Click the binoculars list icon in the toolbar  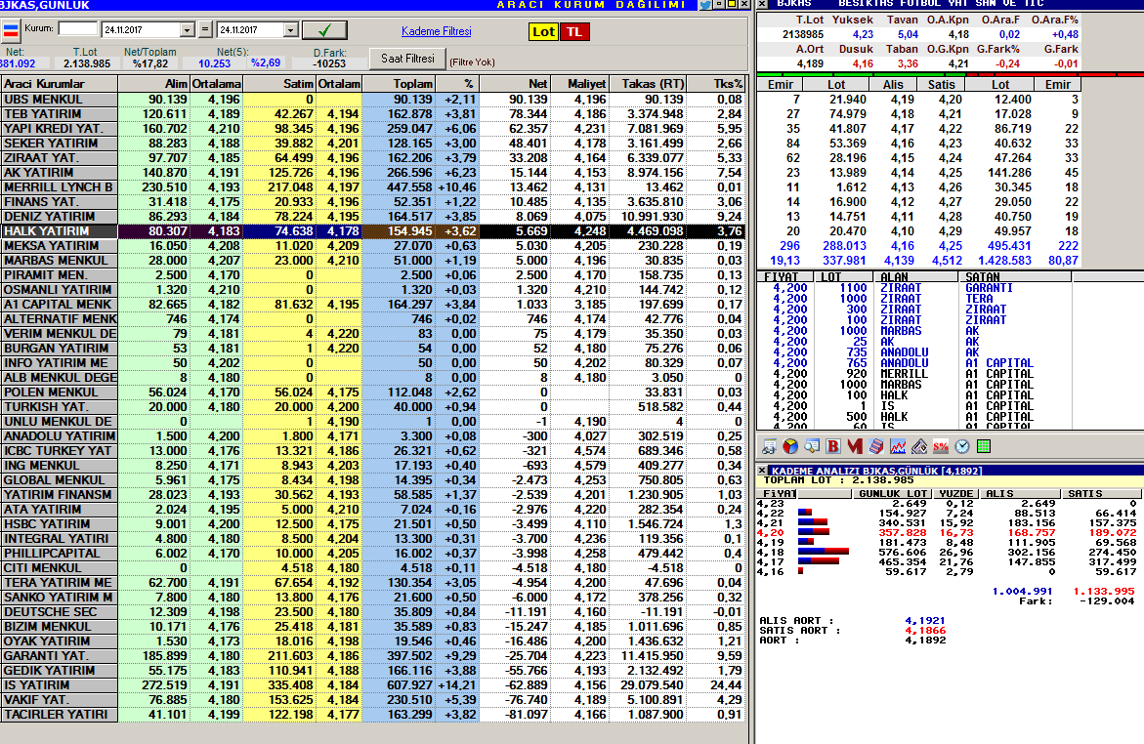point(769,446)
